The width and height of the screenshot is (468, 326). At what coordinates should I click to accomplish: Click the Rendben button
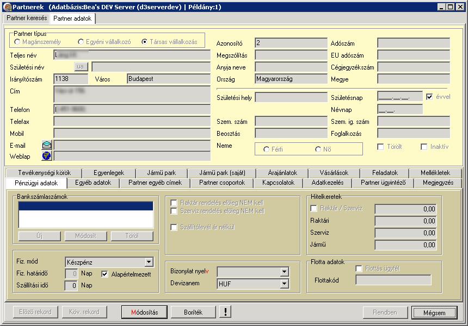(x=385, y=312)
